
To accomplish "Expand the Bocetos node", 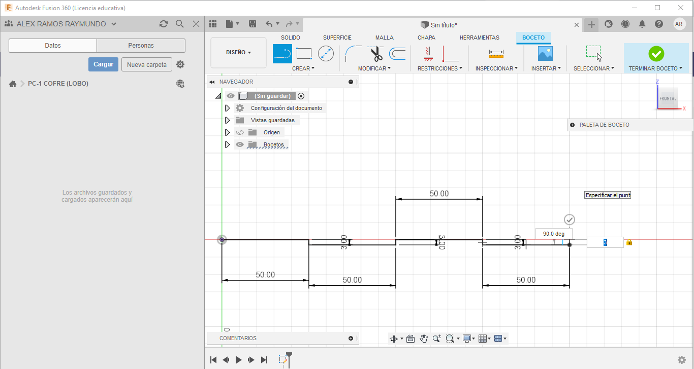I will pyautogui.click(x=227, y=144).
